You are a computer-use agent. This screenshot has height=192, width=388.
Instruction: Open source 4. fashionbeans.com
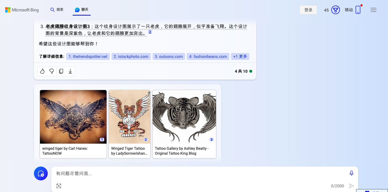(x=208, y=56)
